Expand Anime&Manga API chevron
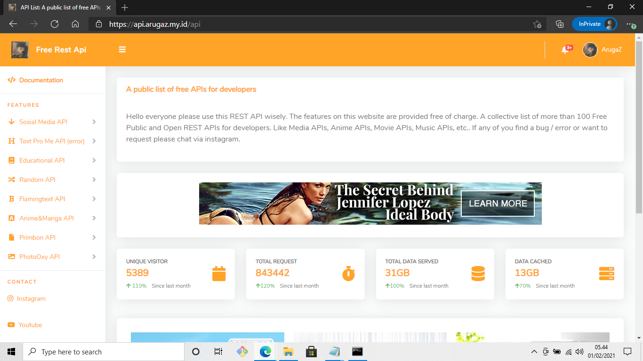This screenshot has height=361, width=643. tap(94, 218)
